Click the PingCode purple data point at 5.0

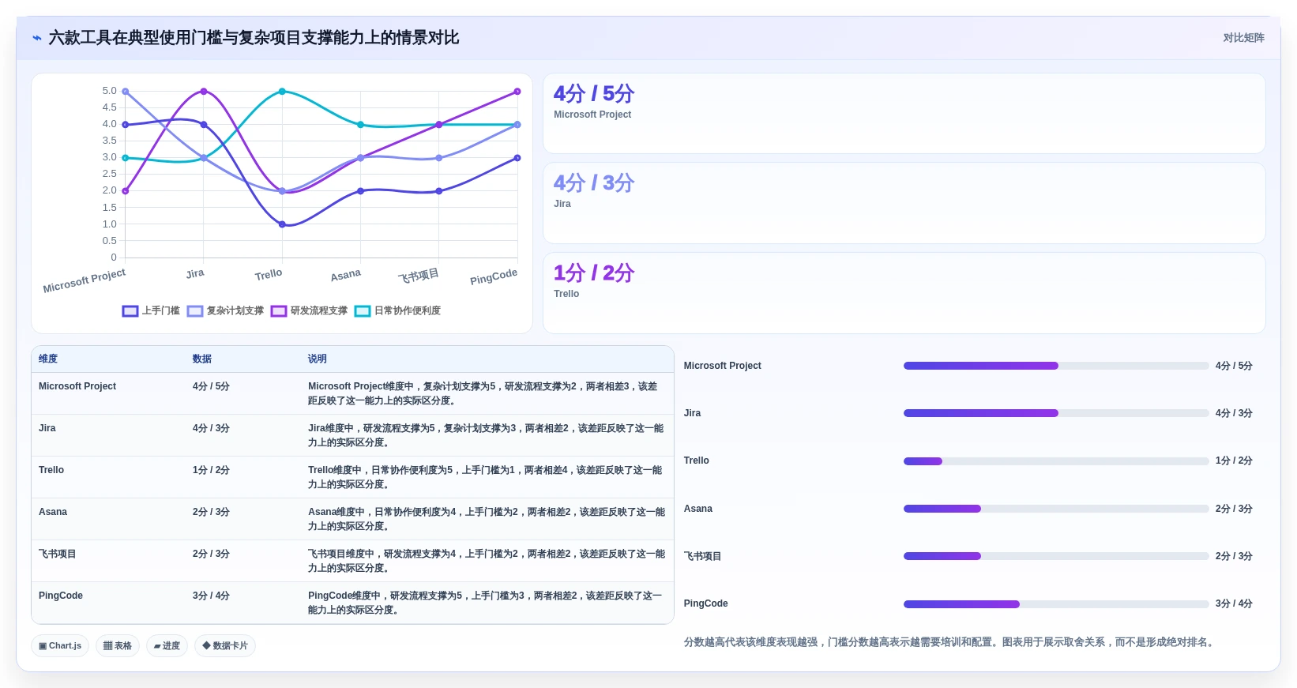click(x=517, y=92)
